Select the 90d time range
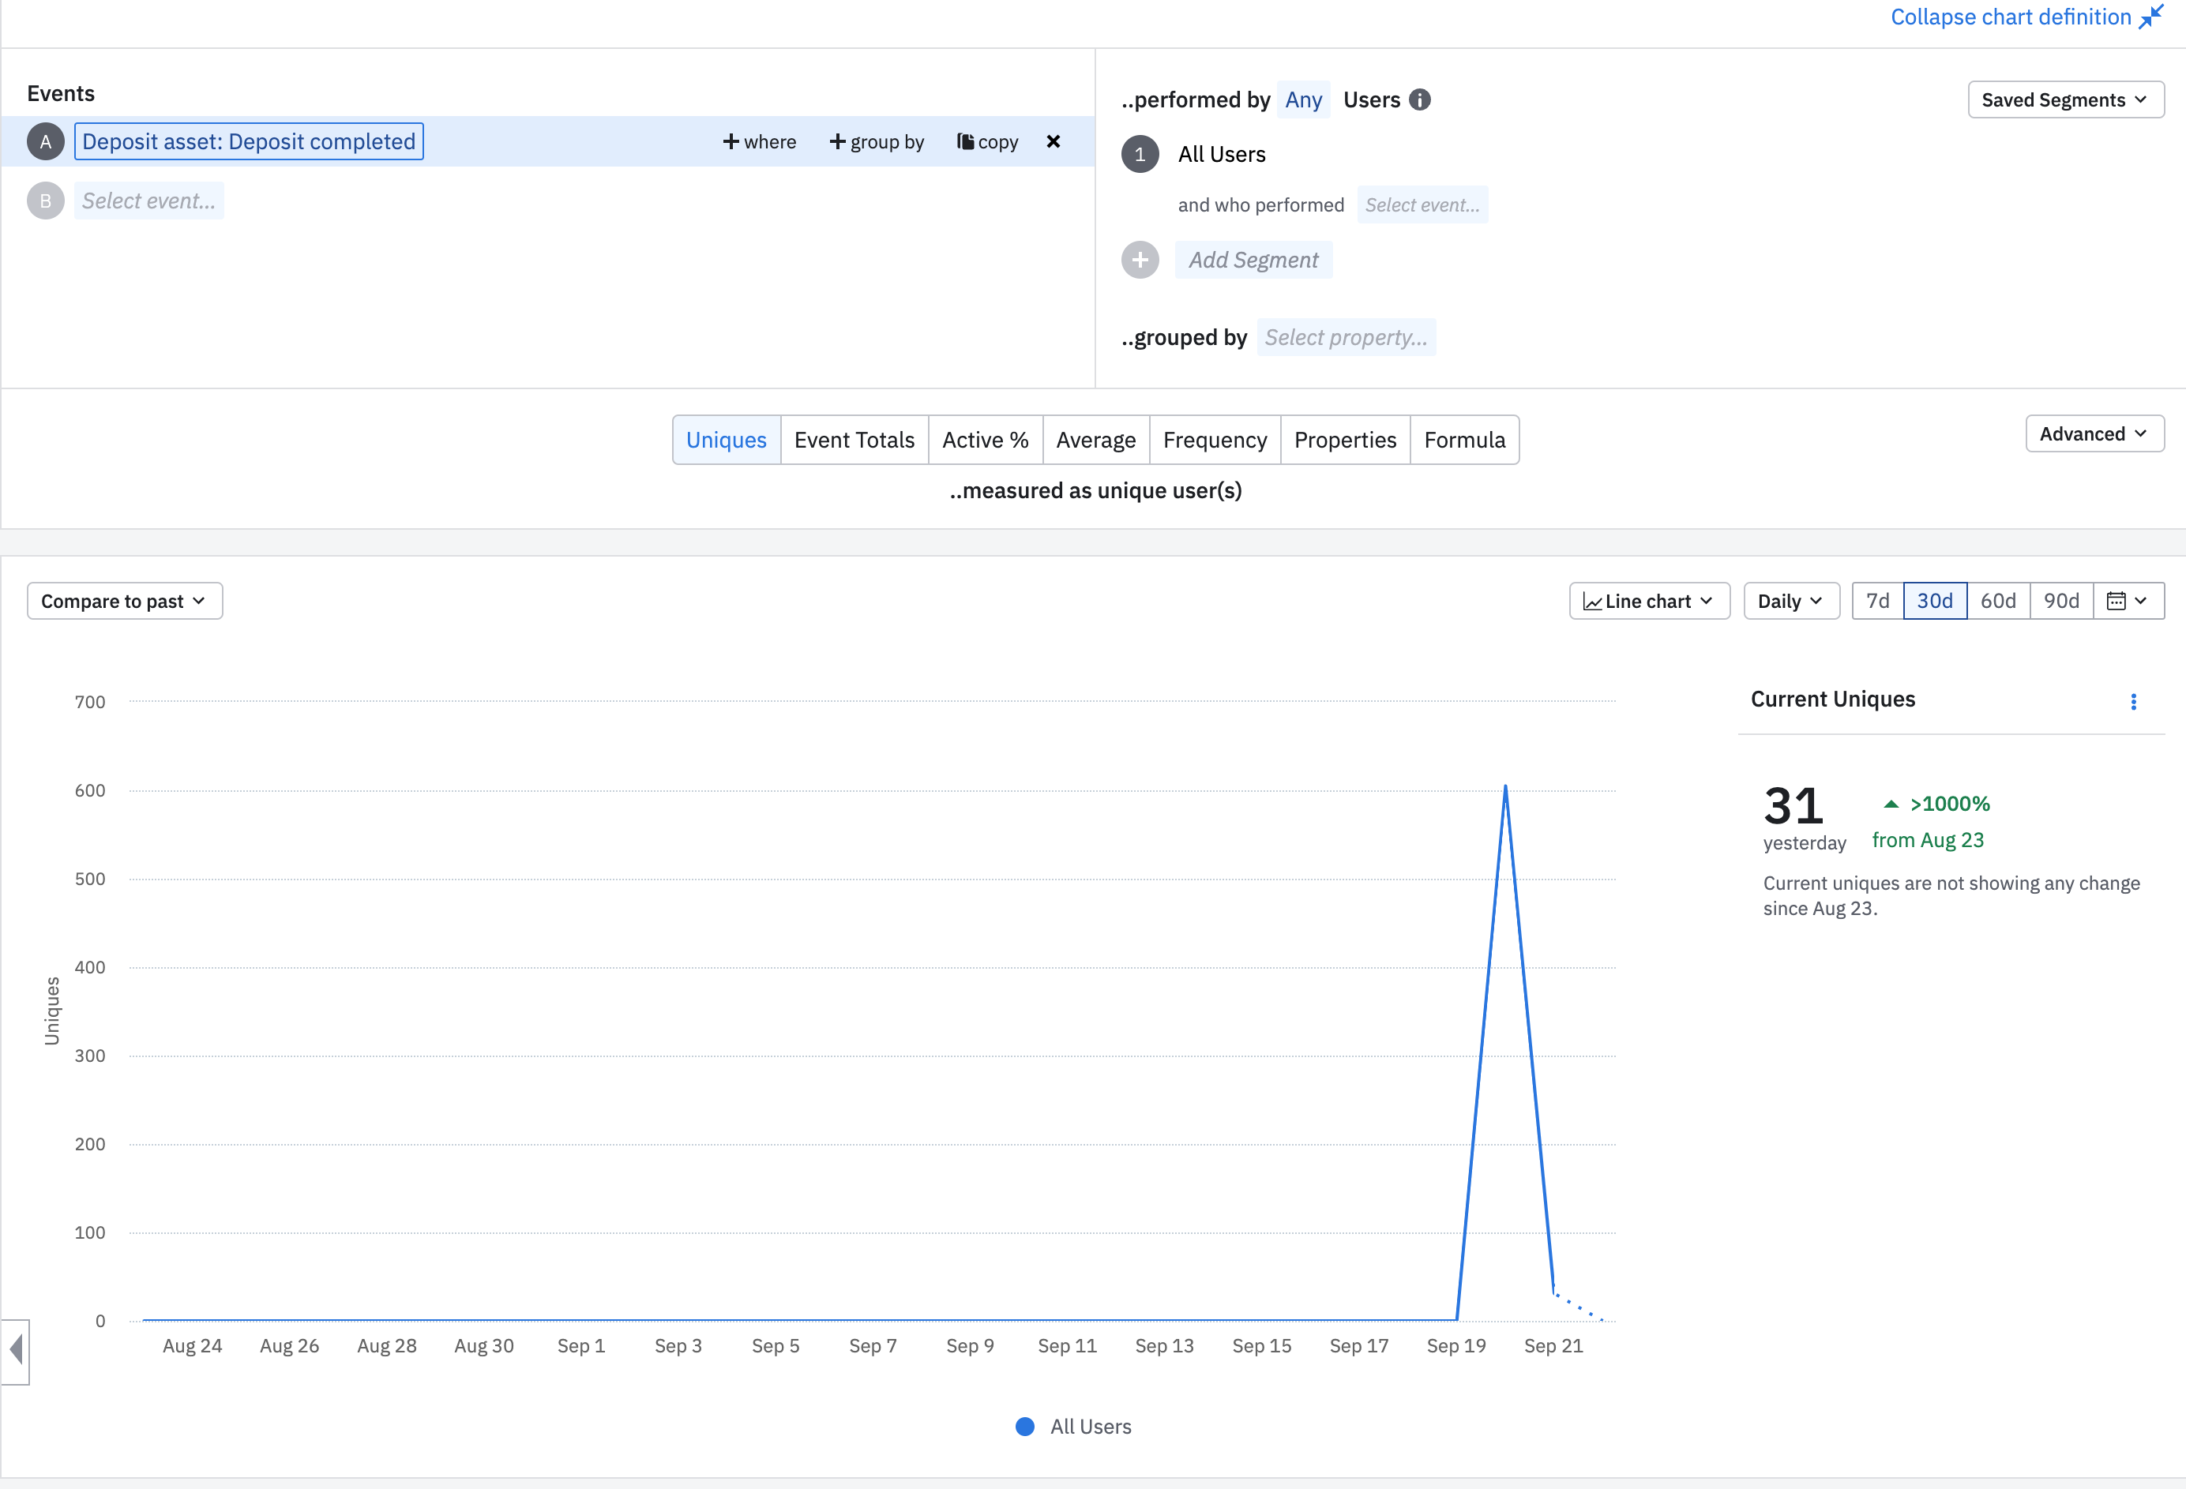The height and width of the screenshot is (1489, 2186). point(2061,600)
